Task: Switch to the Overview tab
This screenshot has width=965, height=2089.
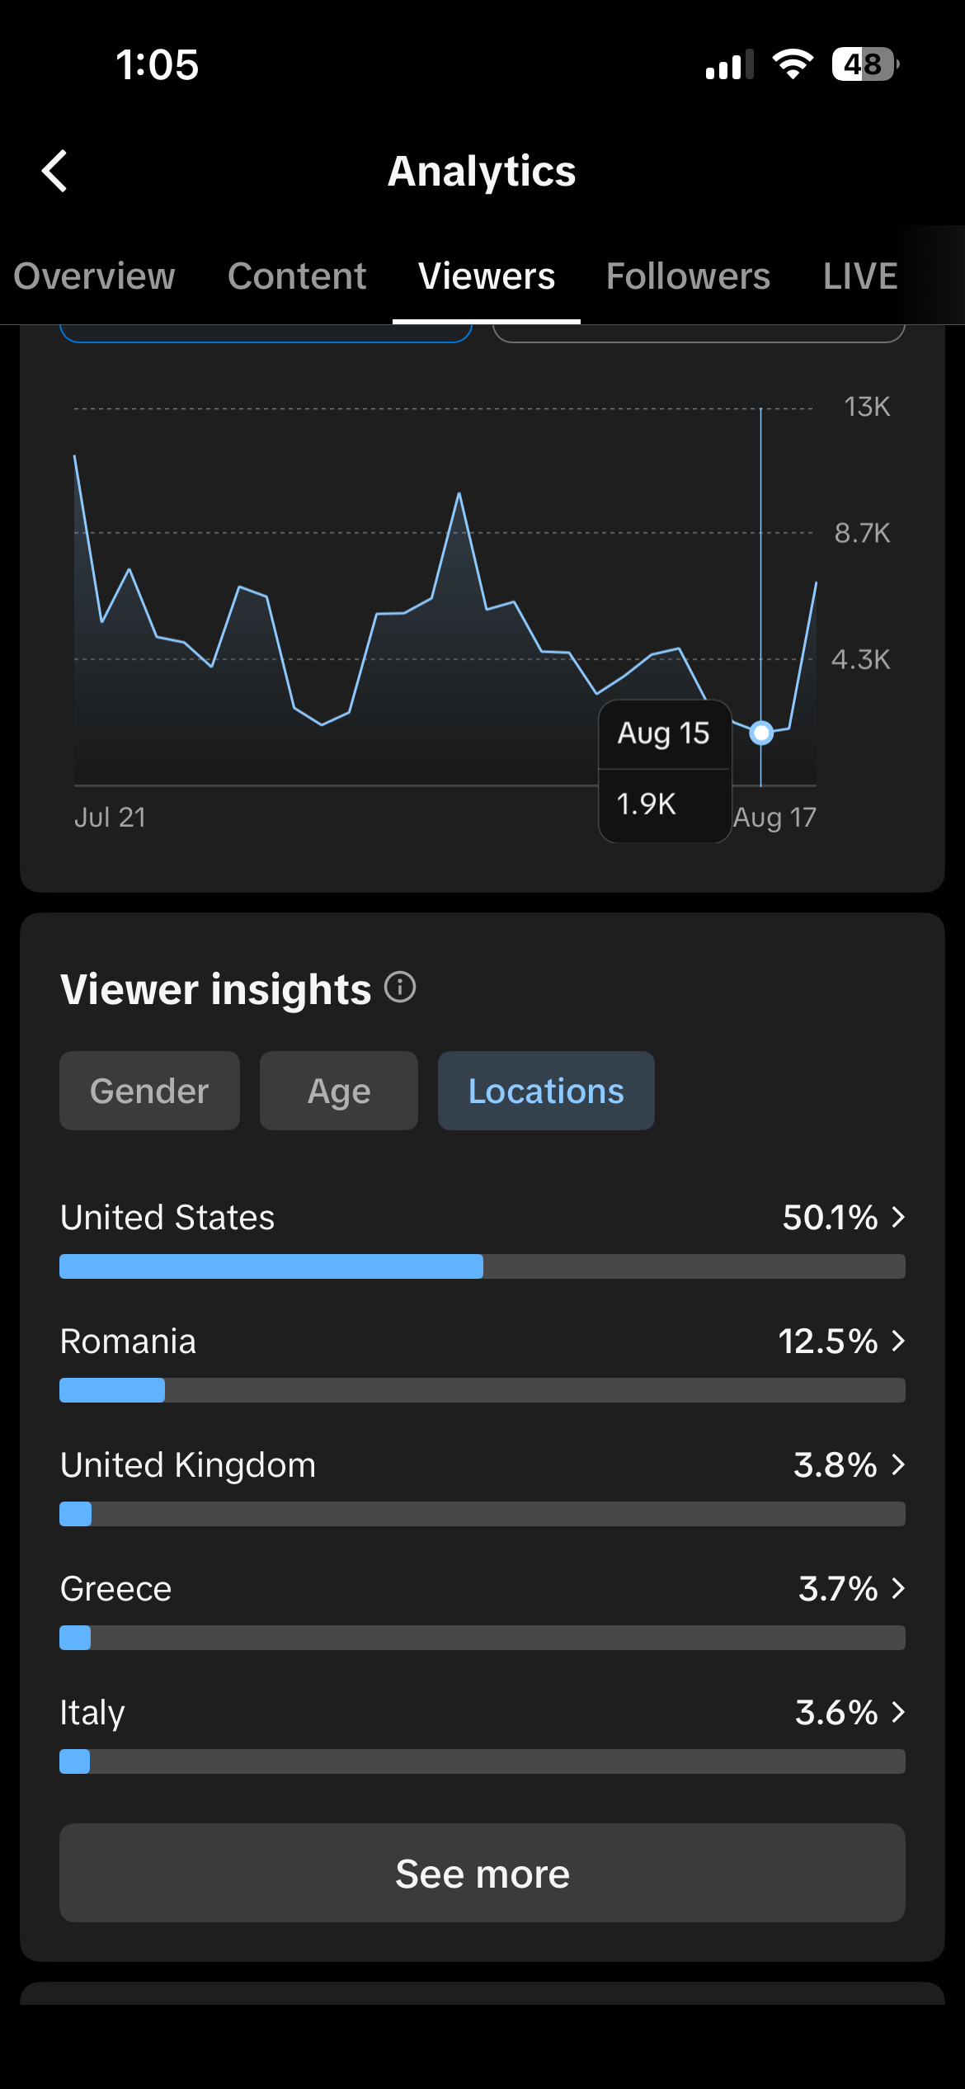Action: pyautogui.click(x=94, y=276)
